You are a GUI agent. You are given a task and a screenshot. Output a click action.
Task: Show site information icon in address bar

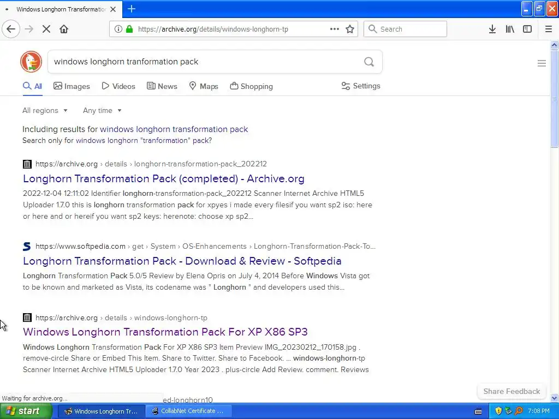coord(118,29)
